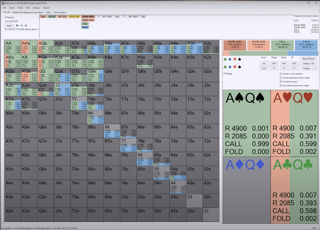The image size is (320, 230).
Task: Click the red heart suit in top row
Action: point(235,59)
